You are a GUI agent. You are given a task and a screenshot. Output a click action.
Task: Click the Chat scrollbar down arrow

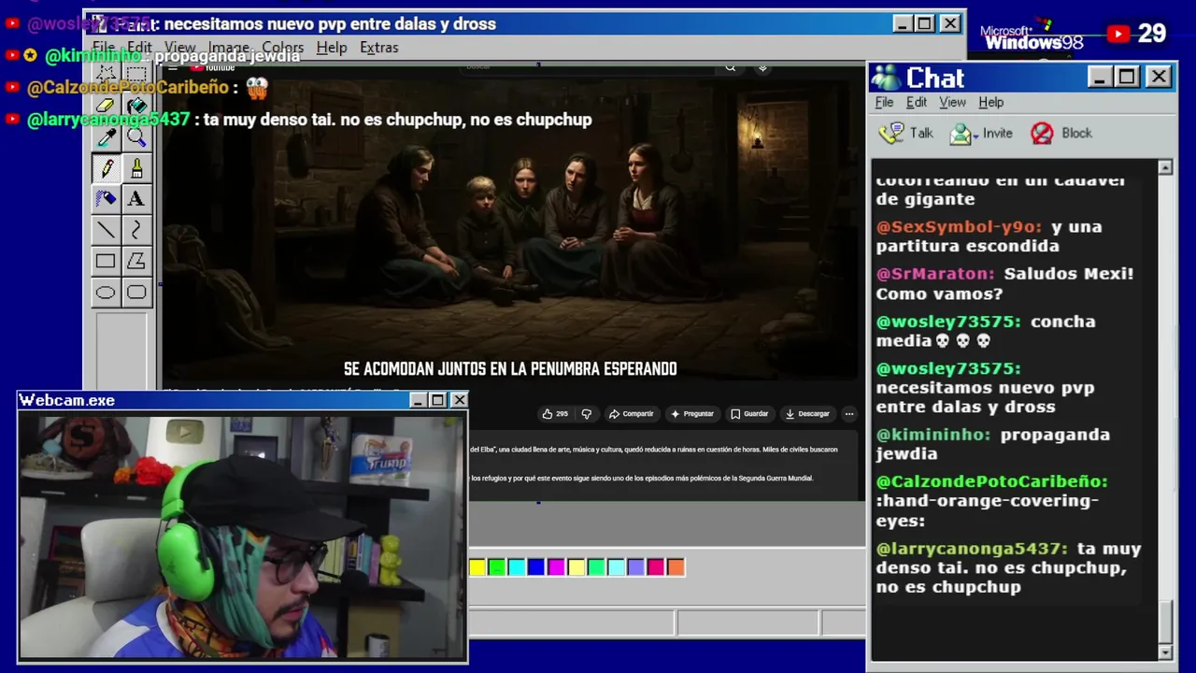coord(1165,652)
